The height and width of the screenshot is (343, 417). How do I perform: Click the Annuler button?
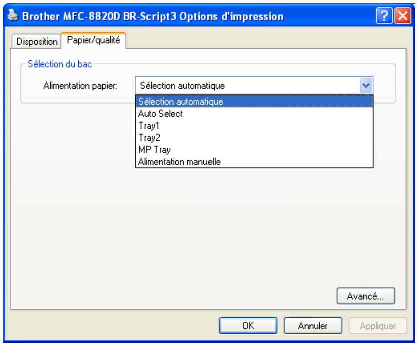(313, 326)
